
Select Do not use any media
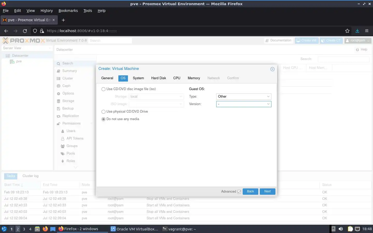pyautogui.click(x=103, y=119)
